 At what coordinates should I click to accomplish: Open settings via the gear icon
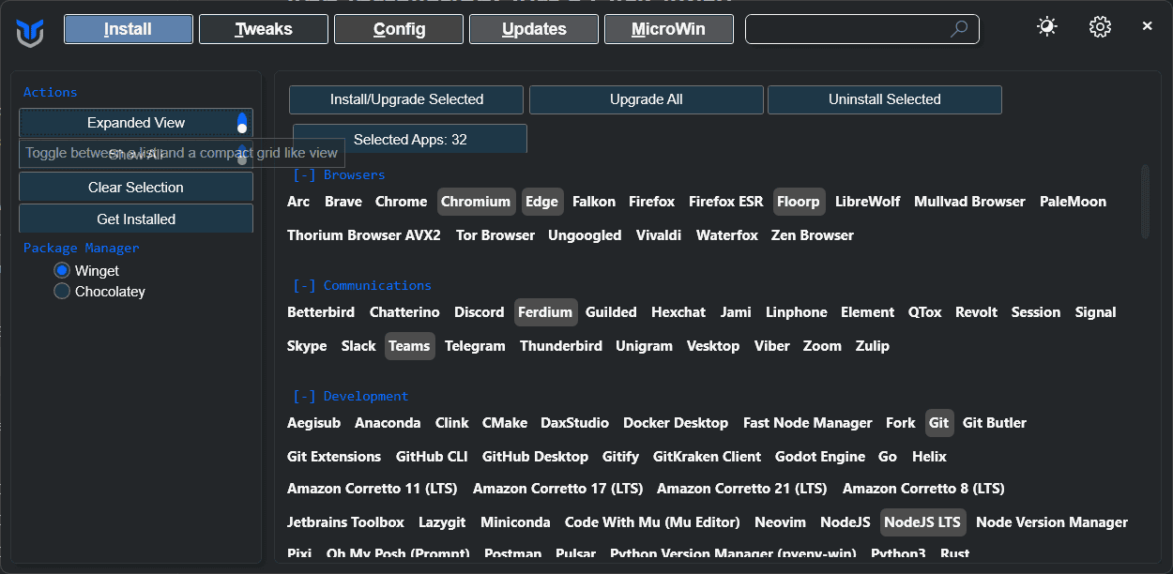[1100, 27]
